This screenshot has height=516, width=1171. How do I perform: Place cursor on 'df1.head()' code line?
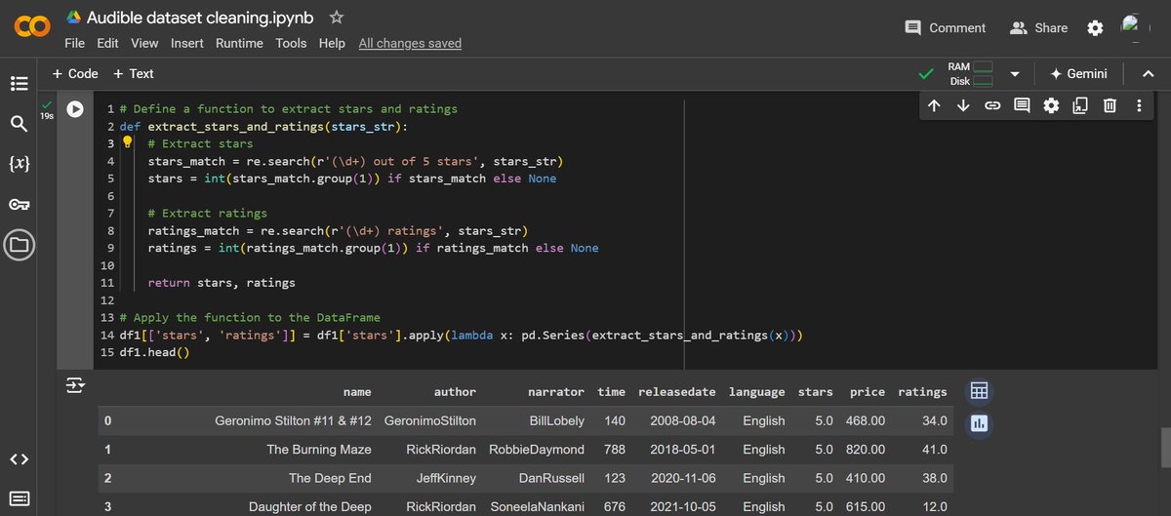154,352
